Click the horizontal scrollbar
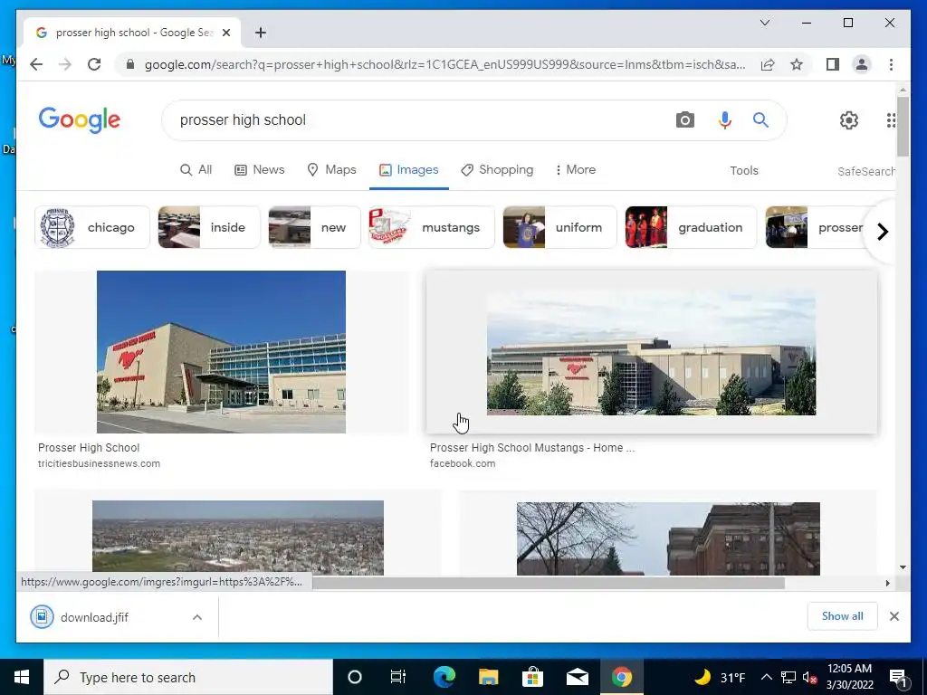Image resolution: width=927 pixels, height=695 pixels. point(548,584)
